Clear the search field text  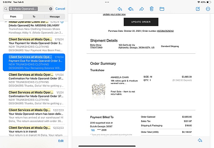click(51, 9)
